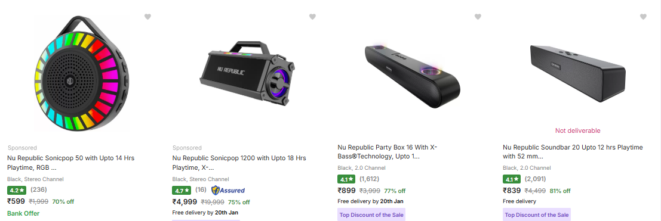Click the 4.7 star rating badge
Screen dimensions: 661x221
182,190
